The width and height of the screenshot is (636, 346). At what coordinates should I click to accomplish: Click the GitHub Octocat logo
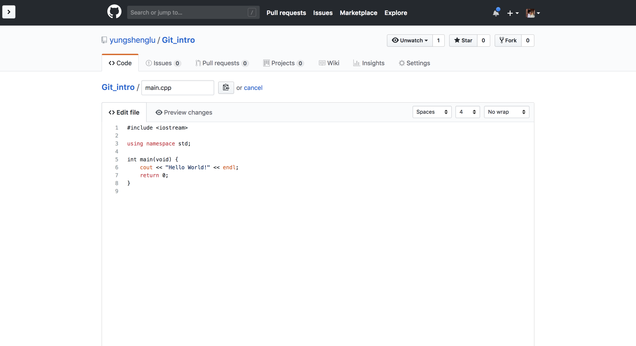click(x=114, y=12)
